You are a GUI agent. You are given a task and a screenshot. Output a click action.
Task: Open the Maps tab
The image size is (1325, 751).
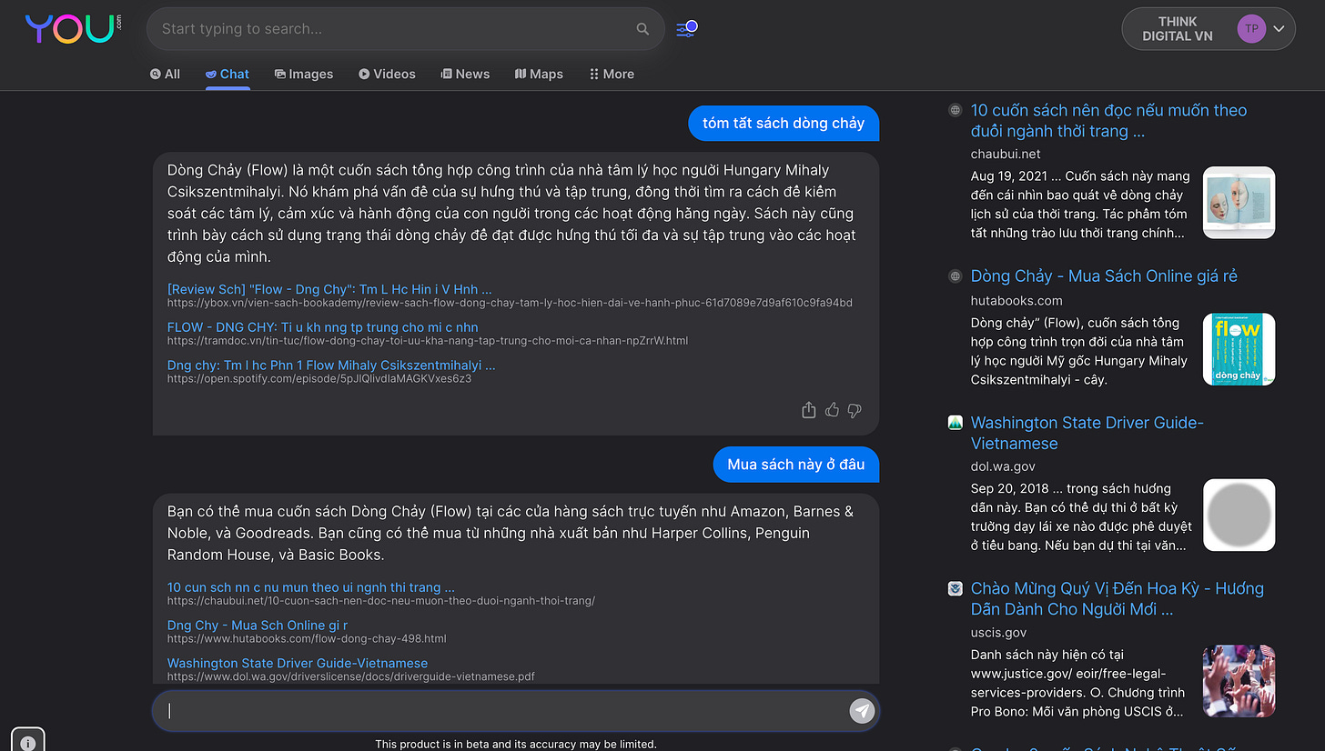pos(539,75)
